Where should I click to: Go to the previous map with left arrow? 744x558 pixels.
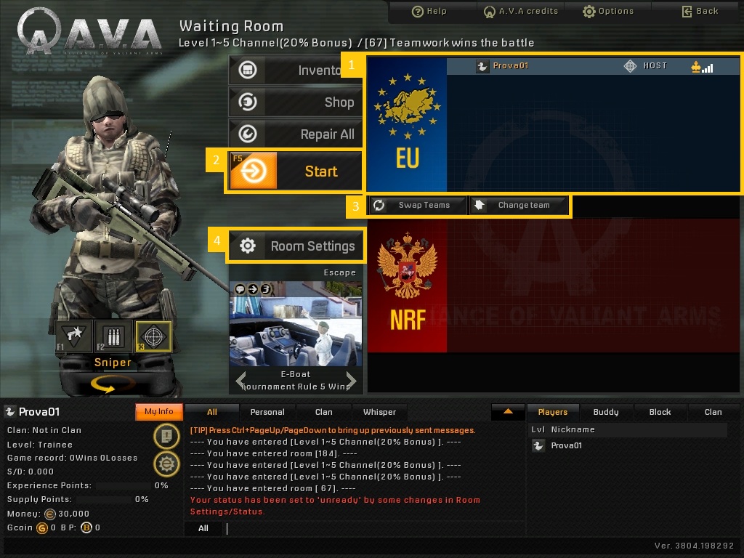240,380
